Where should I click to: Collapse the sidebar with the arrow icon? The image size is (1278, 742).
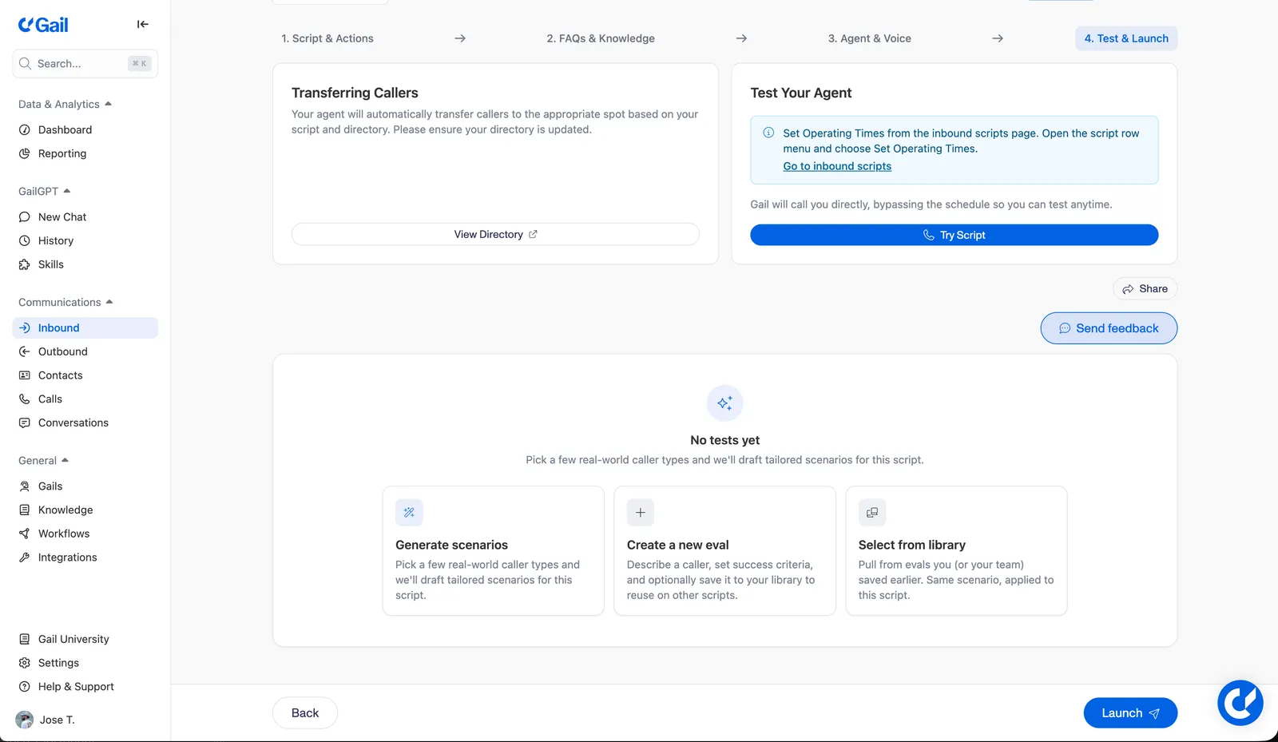tap(143, 24)
